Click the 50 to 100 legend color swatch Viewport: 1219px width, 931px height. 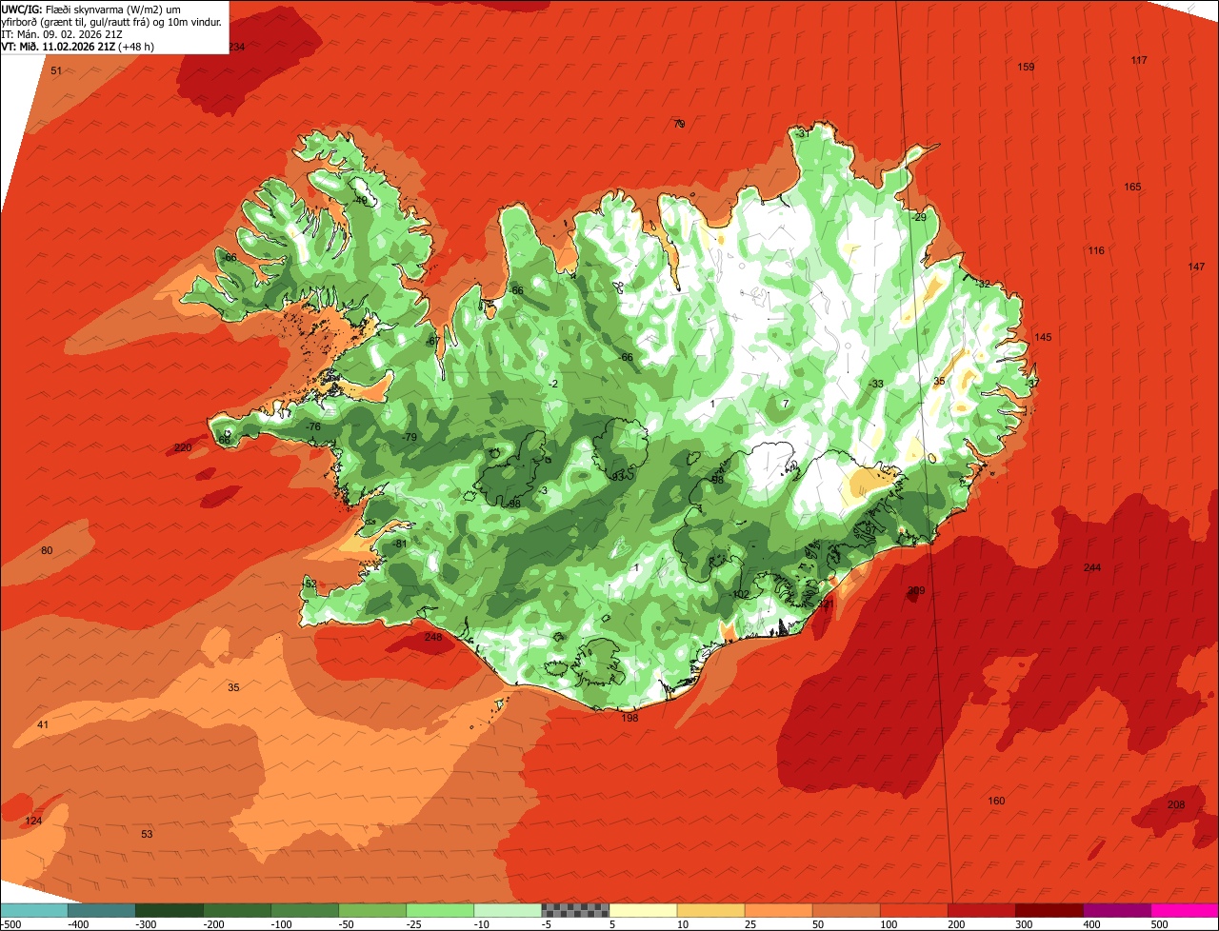point(846,910)
